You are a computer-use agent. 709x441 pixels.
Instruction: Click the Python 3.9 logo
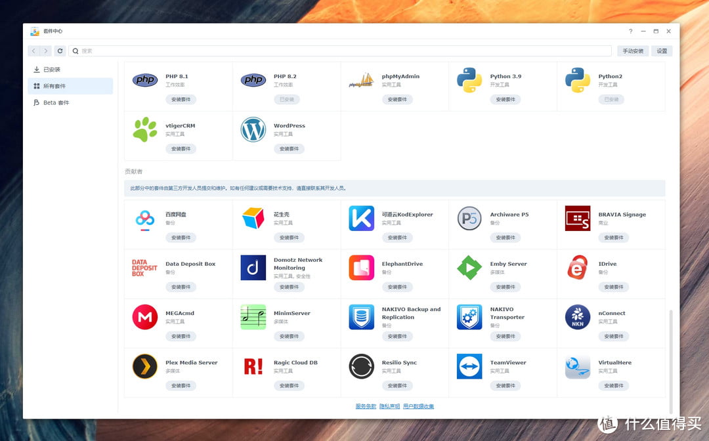[x=469, y=80]
